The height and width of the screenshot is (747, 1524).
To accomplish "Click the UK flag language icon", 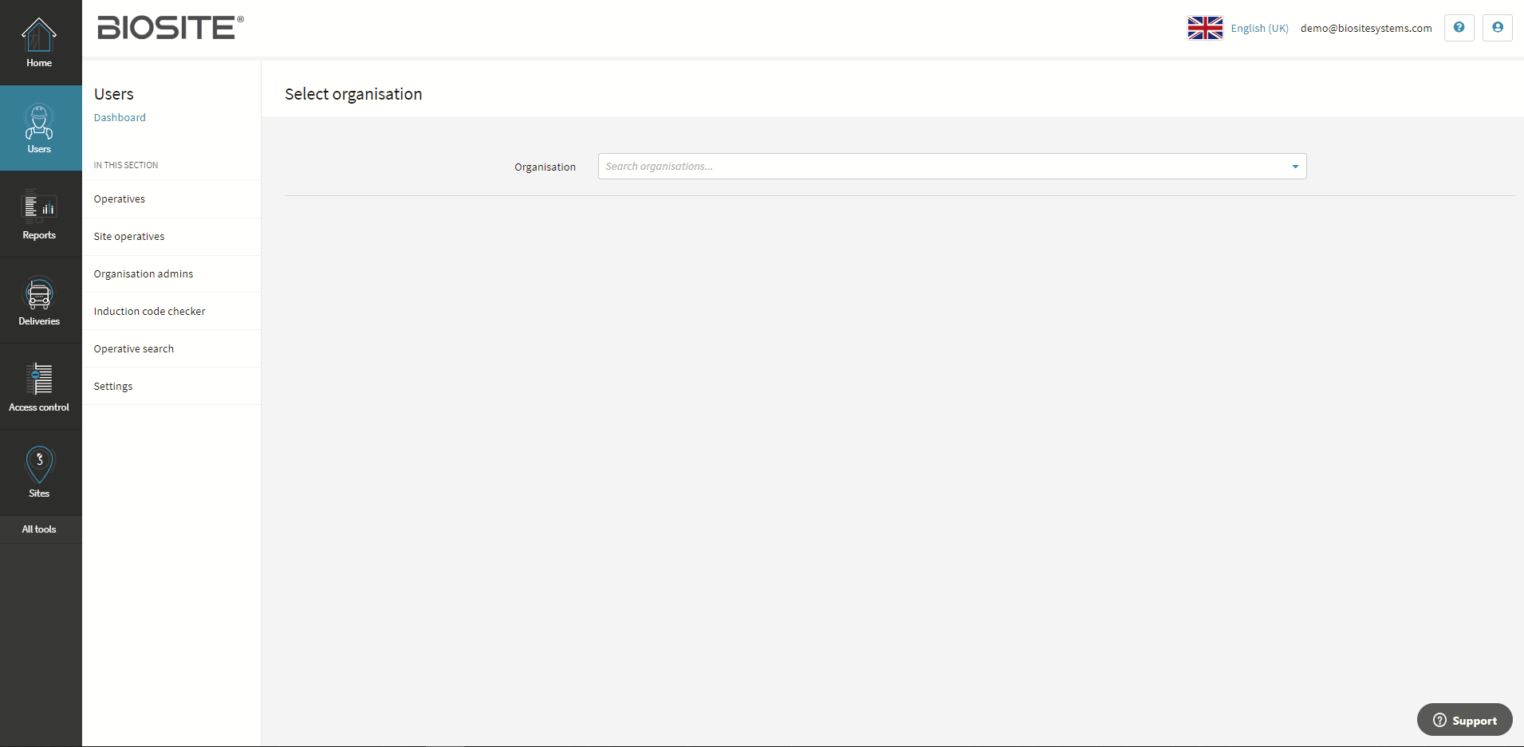I will (x=1204, y=28).
